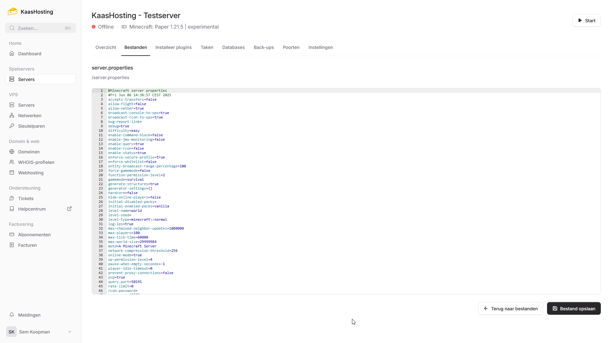Click the SK avatar badge
The image size is (611, 343).
coord(11,332)
